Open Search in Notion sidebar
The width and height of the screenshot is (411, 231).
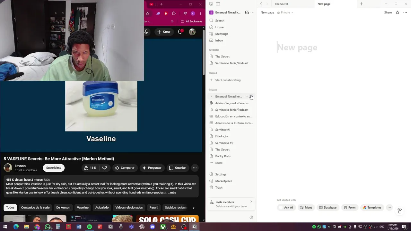pyautogui.click(x=231, y=21)
